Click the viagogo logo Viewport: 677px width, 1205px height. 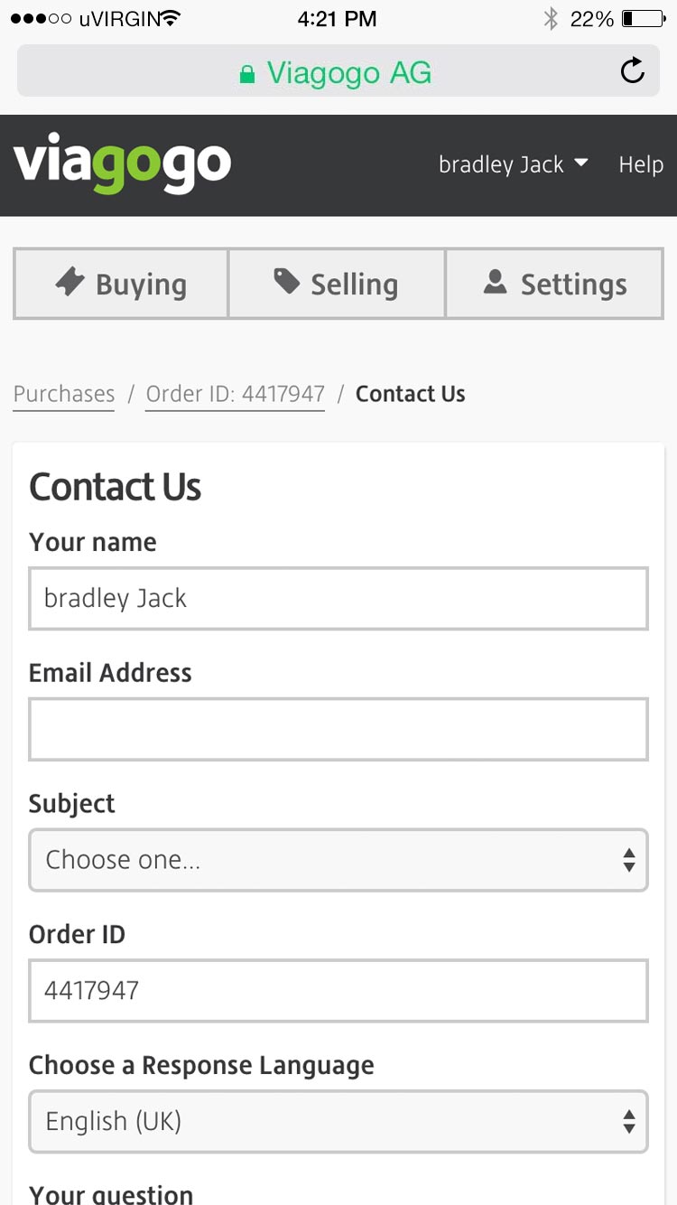[x=122, y=164]
